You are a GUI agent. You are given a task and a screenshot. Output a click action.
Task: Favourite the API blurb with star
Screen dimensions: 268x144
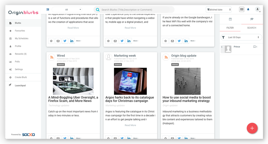tap(51, 41)
